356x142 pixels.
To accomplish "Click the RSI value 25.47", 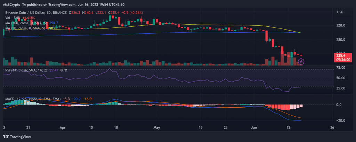I will (x=53, y=70).
